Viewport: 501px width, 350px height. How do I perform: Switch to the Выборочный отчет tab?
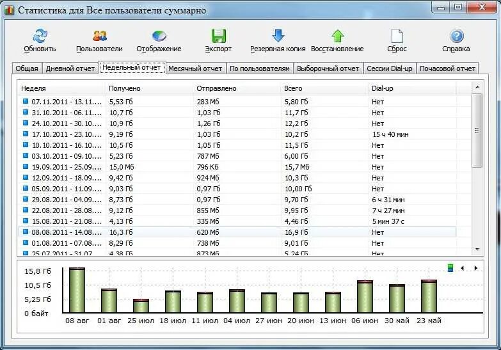[x=328, y=68]
